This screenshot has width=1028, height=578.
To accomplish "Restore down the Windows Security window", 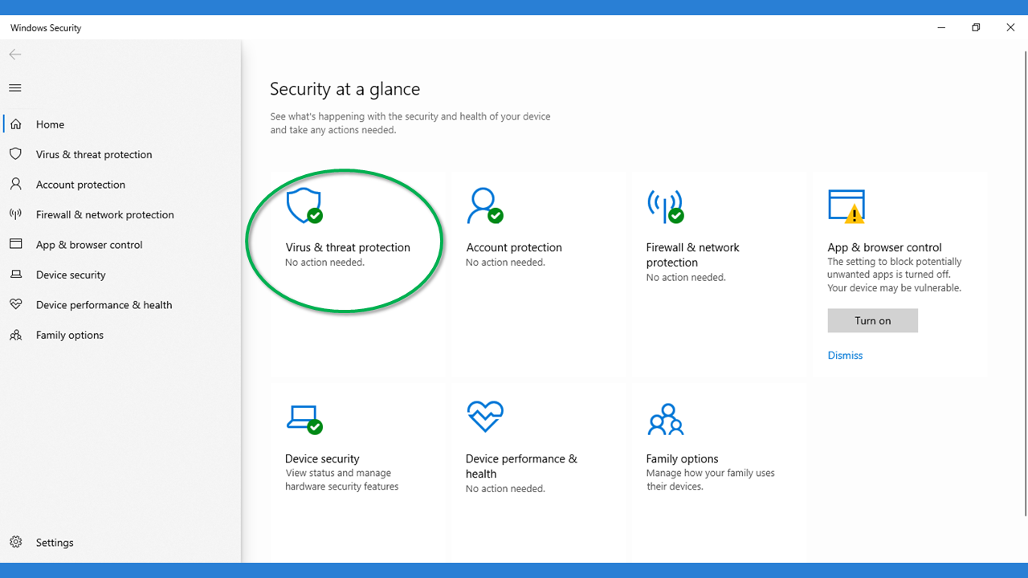I will [x=976, y=27].
